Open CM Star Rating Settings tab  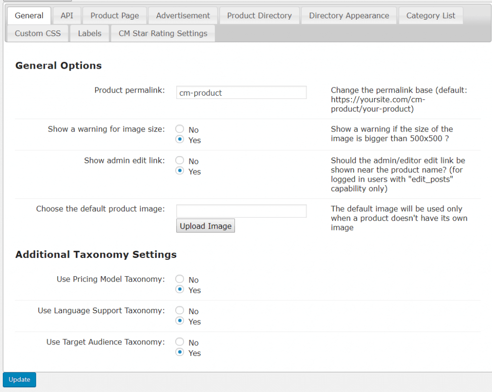(163, 33)
